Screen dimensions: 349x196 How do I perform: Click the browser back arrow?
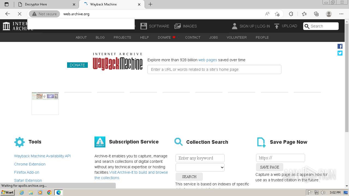7,14
